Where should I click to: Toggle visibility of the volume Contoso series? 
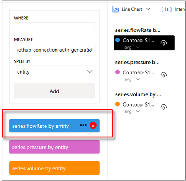(164, 107)
